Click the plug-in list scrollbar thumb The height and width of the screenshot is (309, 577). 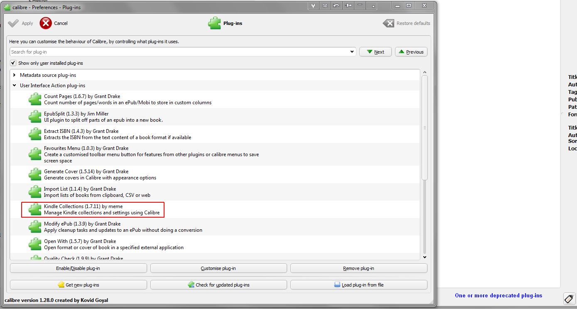coord(425,128)
